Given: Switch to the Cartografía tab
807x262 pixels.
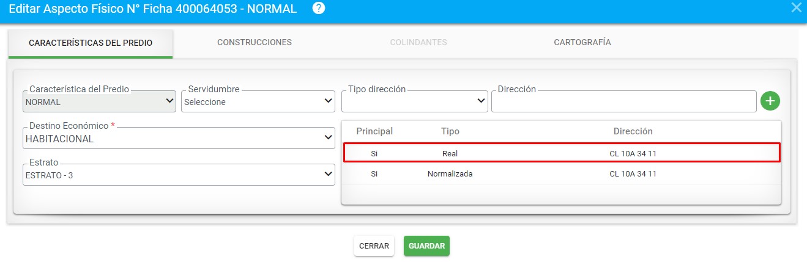Looking at the screenshot, I should point(582,43).
